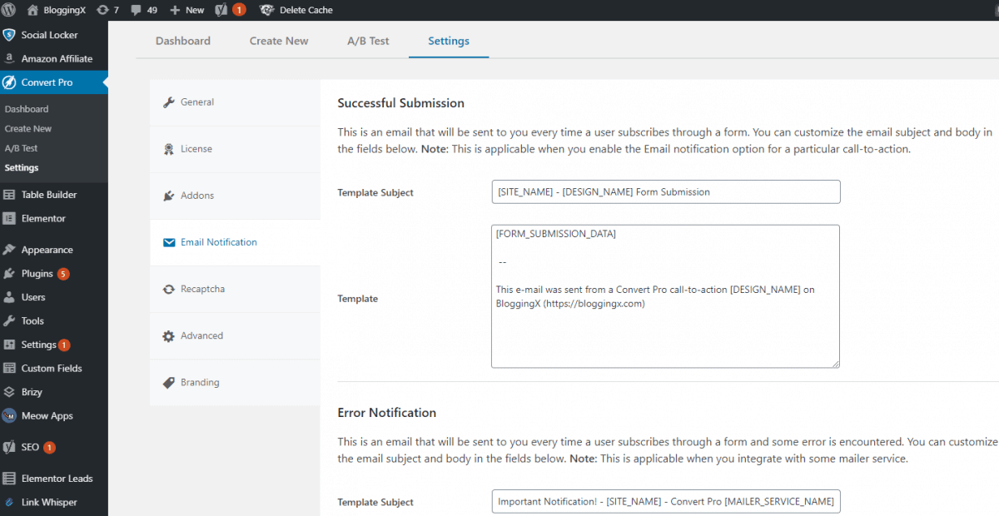Open the Yoast SEO admin bar icon
Viewport: 999px width, 516px height.
[x=221, y=10]
